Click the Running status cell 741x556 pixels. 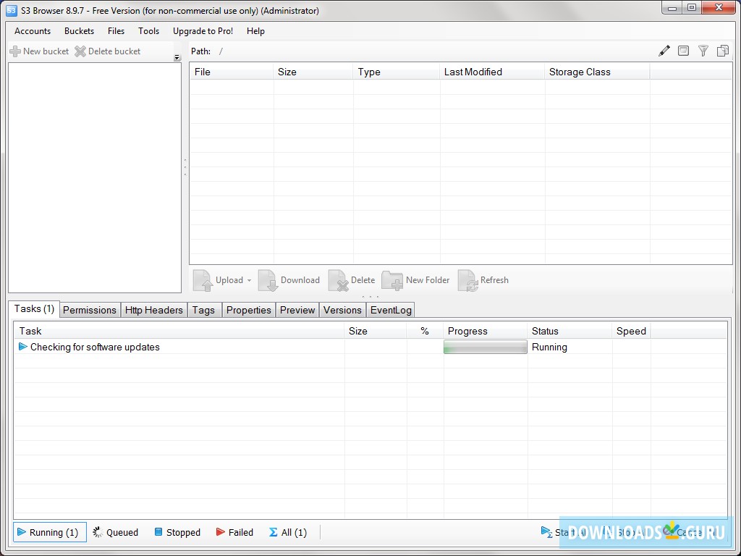569,347
